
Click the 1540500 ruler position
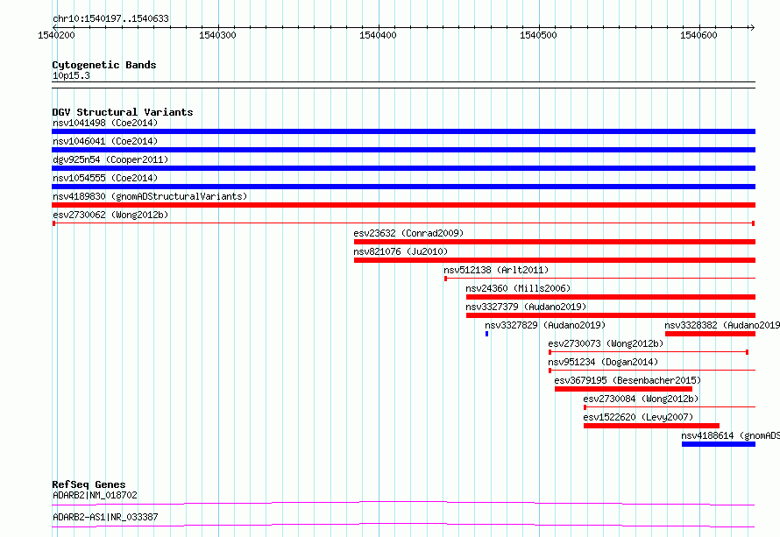pos(538,35)
